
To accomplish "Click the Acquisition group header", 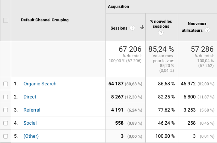I will [119, 6].
